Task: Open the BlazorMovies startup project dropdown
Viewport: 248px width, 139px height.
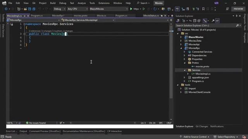Action: (108, 9)
